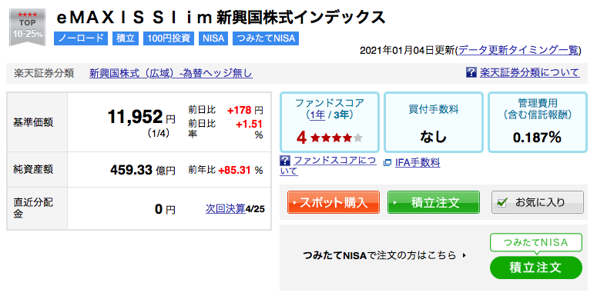Screen dimensions: 597x296
Task: Open the 次回決算 link
Action: tap(226, 209)
